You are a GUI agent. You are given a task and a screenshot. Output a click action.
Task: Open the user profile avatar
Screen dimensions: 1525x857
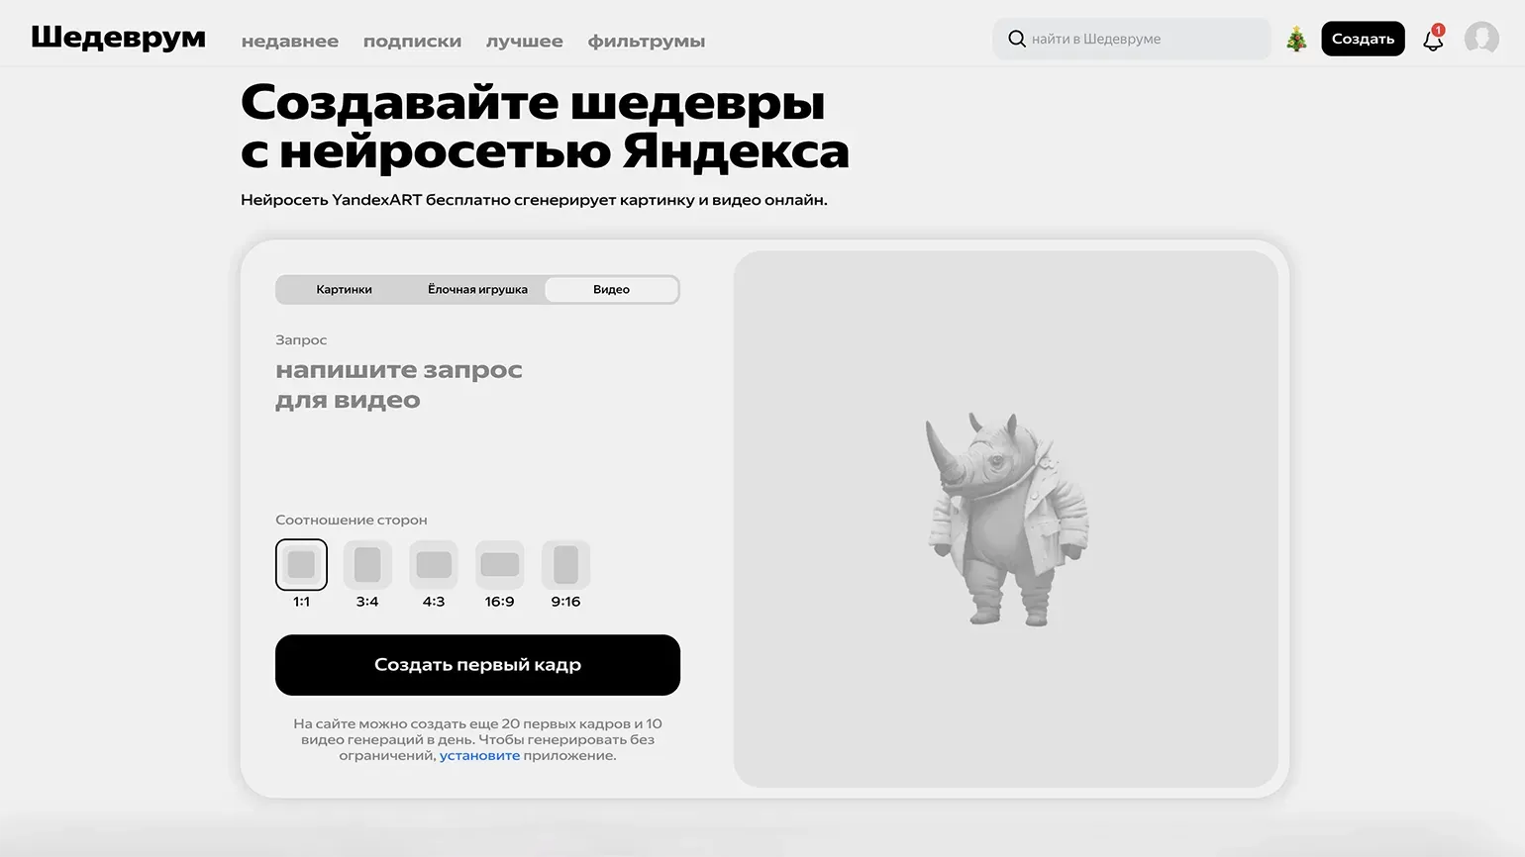click(1481, 39)
